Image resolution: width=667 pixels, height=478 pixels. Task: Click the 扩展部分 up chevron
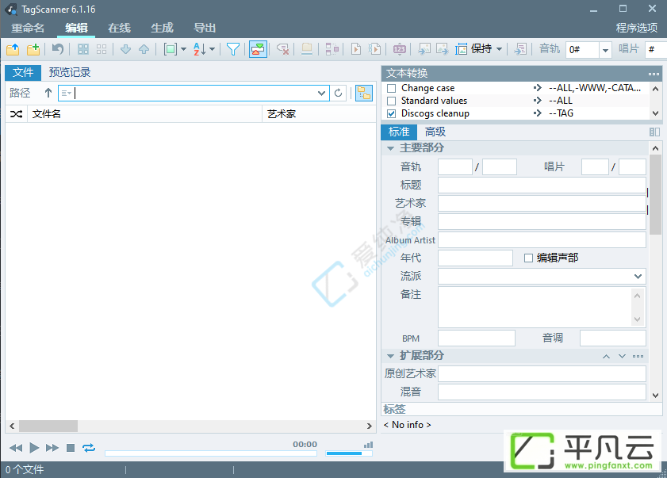click(x=606, y=357)
